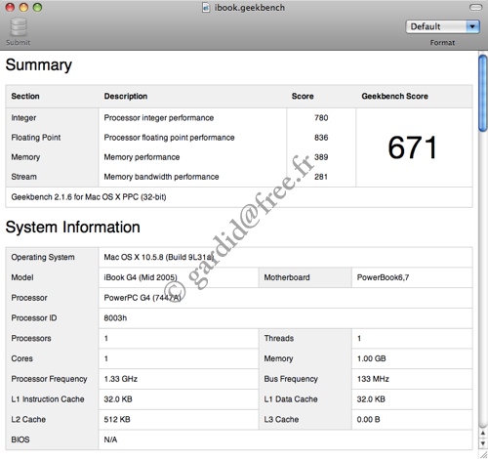Click the Integer score 780
Image resolution: width=488 pixels, height=459 pixels.
pyautogui.click(x=321, y=118)
